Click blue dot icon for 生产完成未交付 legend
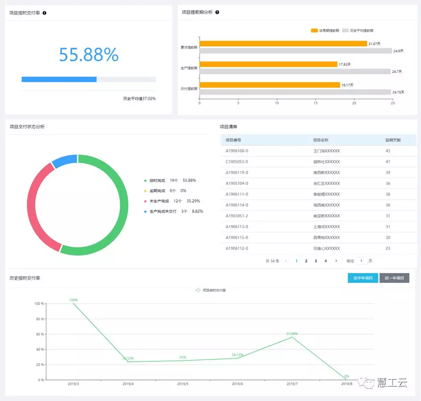421x401 pixels. (145, 211)
